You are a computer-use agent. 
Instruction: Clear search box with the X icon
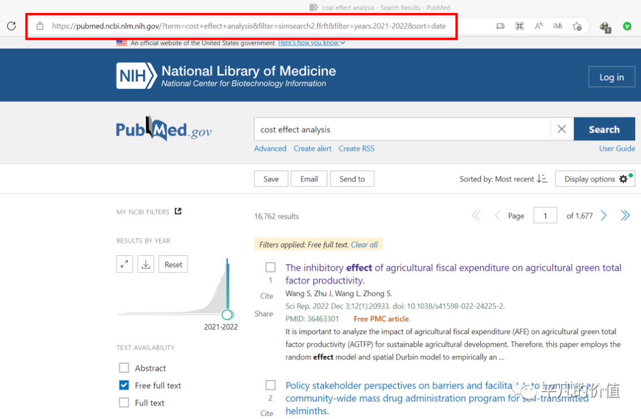point(561,129)
